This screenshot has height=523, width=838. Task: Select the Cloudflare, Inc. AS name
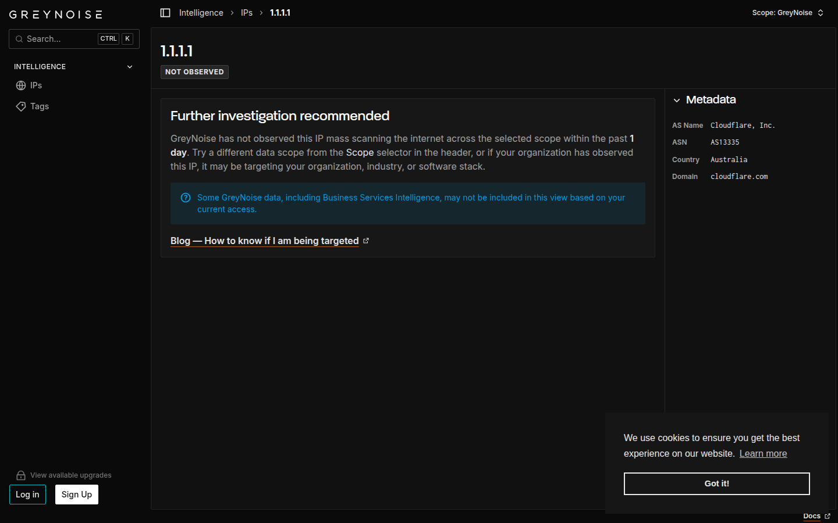point(743,126)
